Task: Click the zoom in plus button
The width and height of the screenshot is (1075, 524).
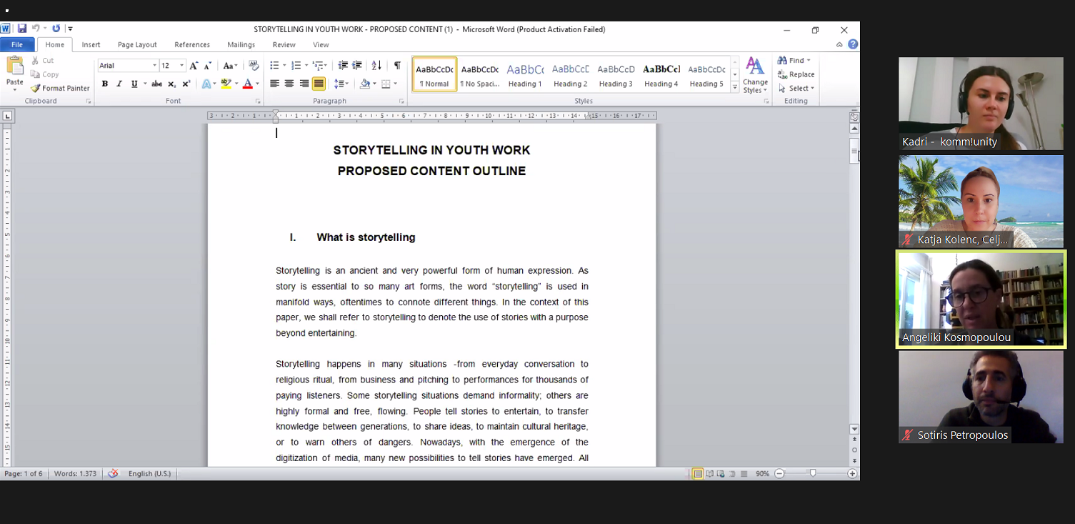Action: coord(852,473)
